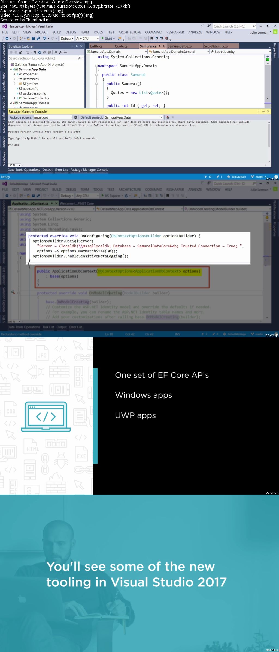
Task: Toggle Solution Explorer auto-hide pin
Action: point(77,46)
